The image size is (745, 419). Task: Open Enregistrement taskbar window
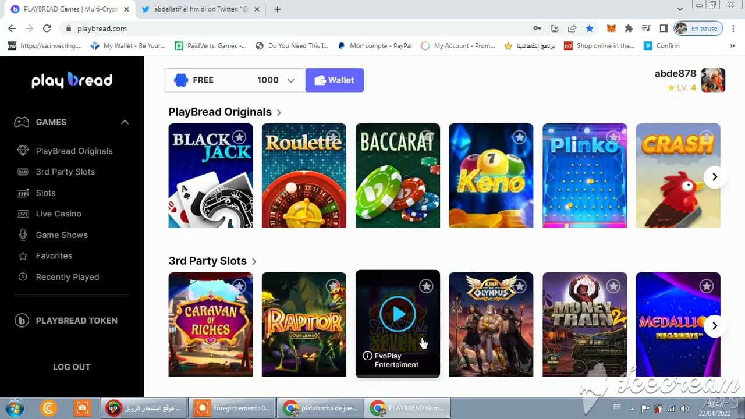pos(232,408)
